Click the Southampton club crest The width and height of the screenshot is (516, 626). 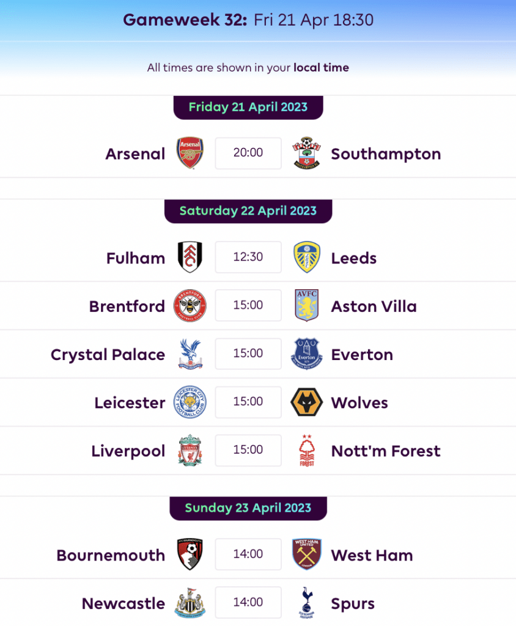click(306, 153)
